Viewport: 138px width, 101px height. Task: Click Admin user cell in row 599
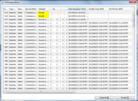(x=20, y=61)
